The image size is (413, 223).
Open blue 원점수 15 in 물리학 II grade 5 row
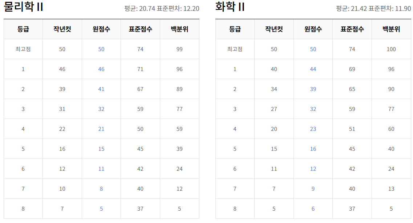point(101,149)
